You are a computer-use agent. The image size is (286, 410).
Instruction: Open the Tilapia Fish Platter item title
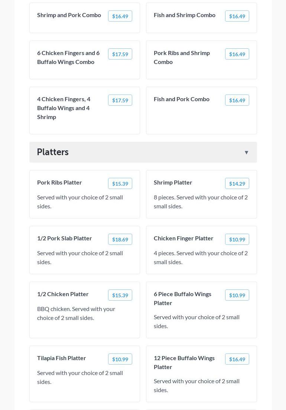pyautogui.click(x=62, y=358)
